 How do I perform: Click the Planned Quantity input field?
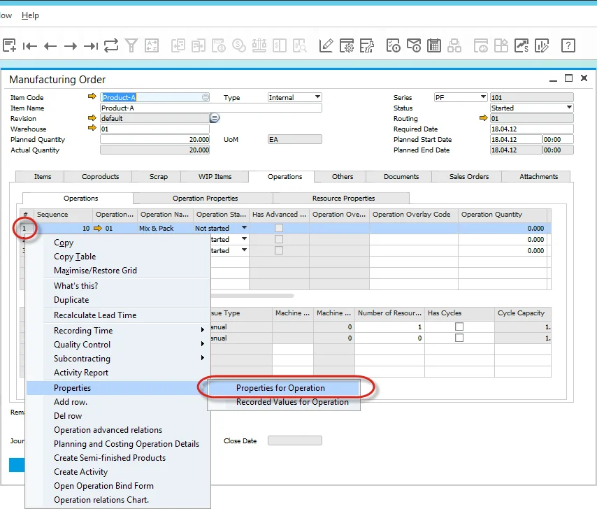(x=154, y=139)
